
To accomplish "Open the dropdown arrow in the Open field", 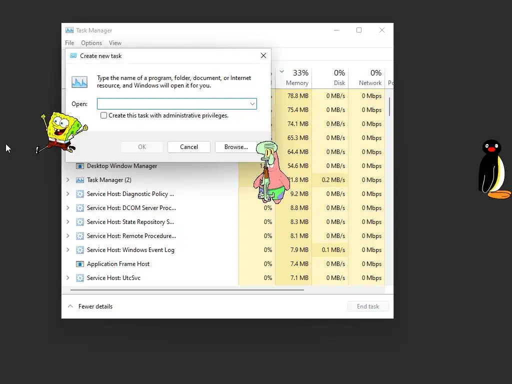I will click(252, 104).
